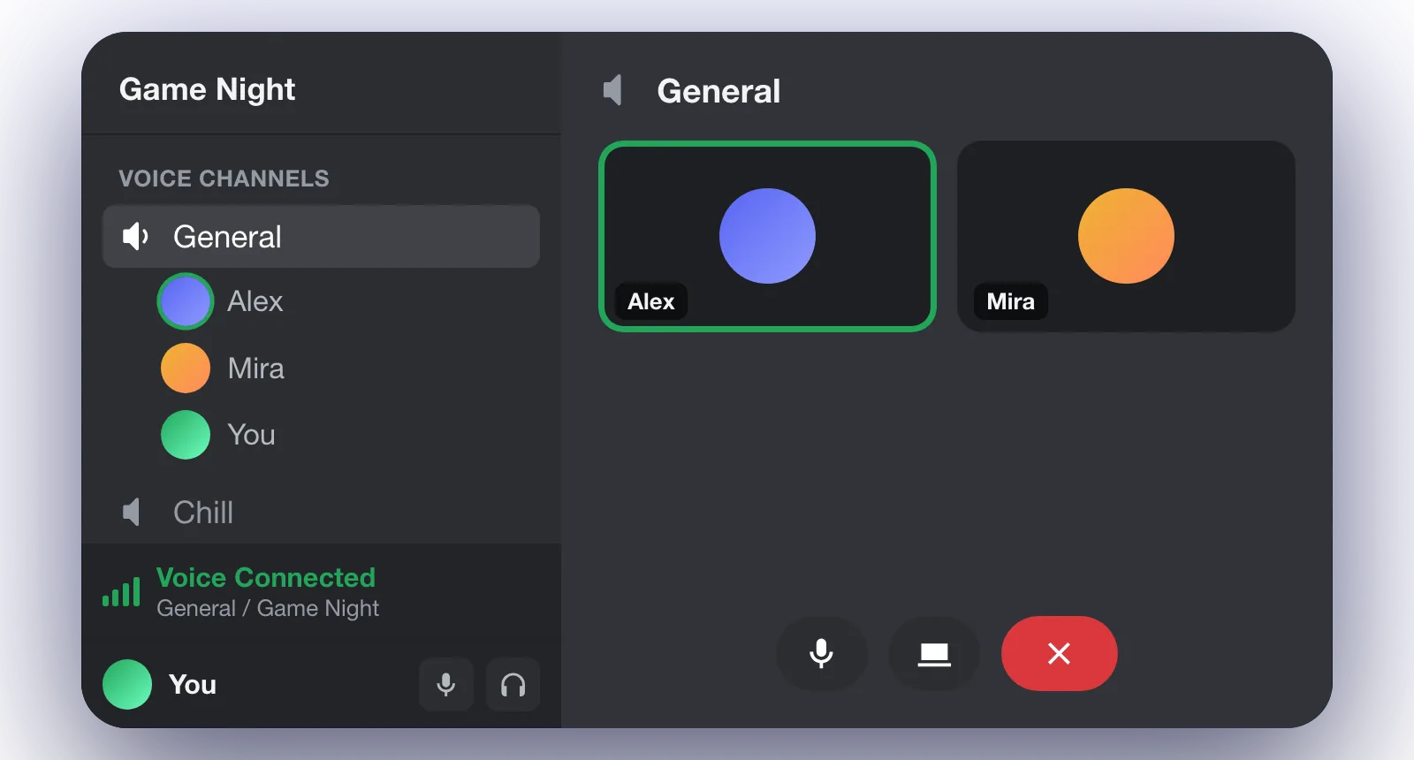The height and width of the screenshot is (760, 1414).
Task: Click Alex's purple avatar in the video tile
Action: point(767,236)
